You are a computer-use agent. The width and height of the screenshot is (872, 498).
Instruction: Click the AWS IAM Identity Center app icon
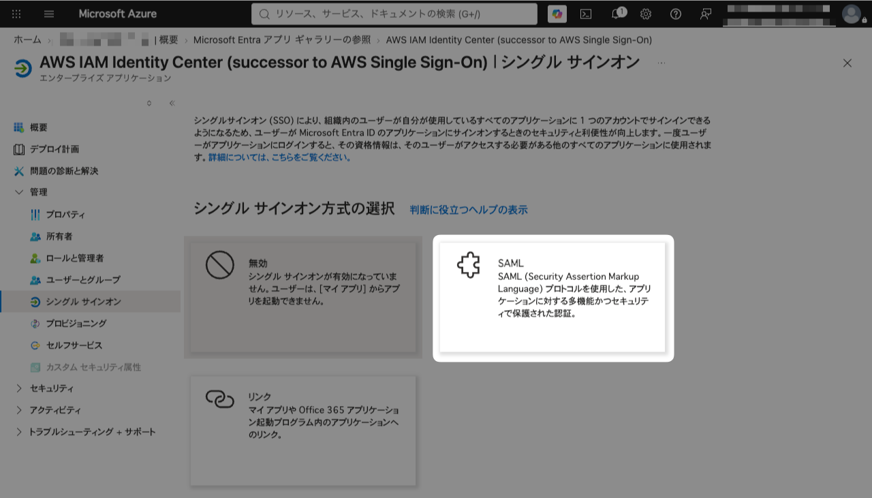(22, 68)
